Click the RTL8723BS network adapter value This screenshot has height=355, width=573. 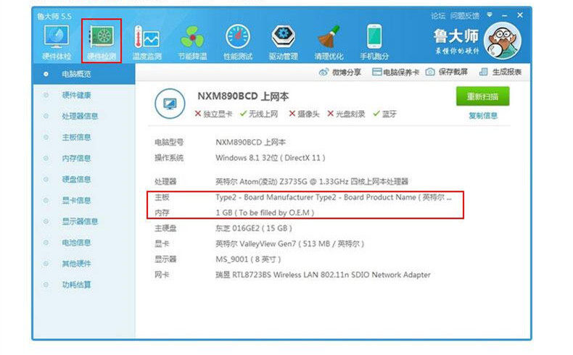coord(323,275)
